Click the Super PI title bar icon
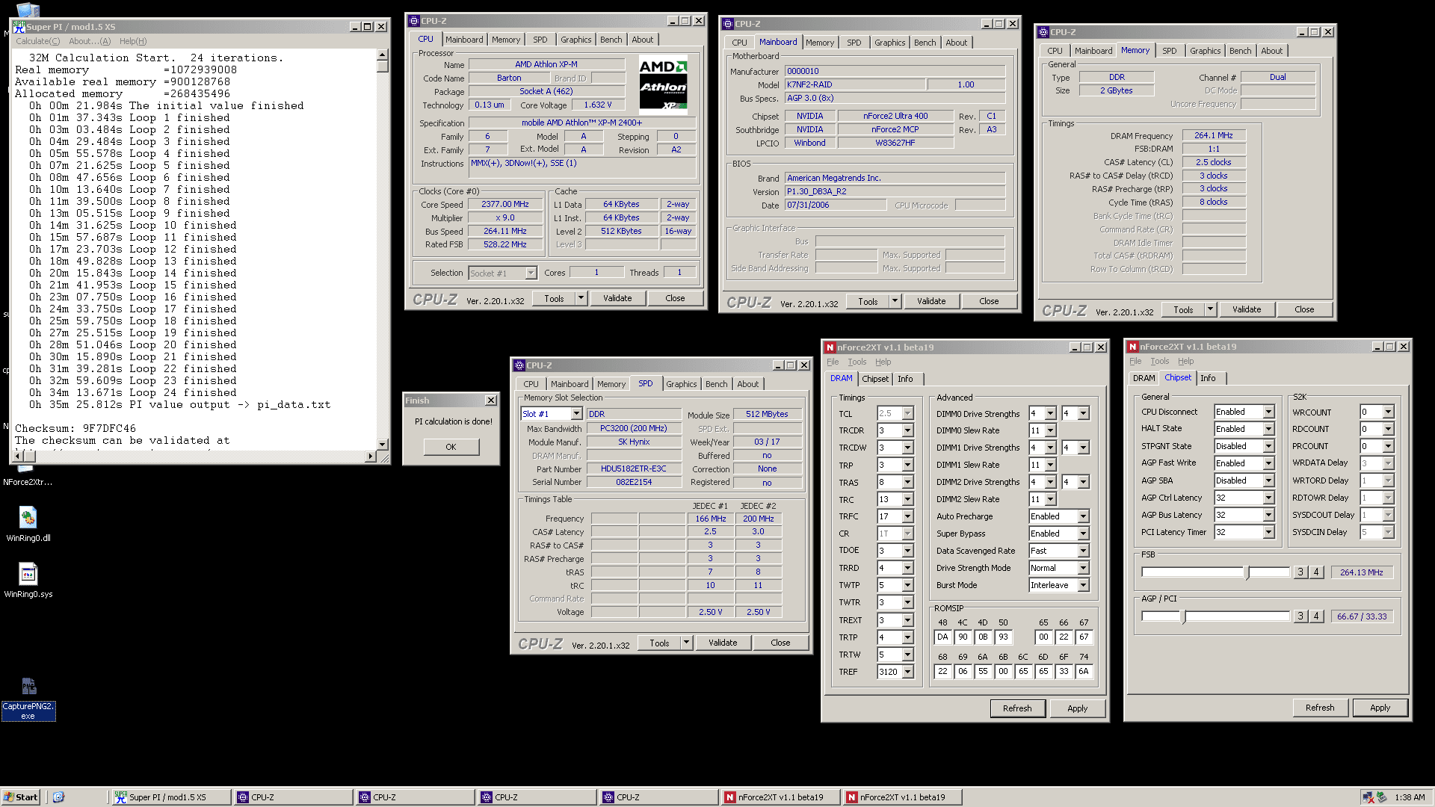 pyautogui.click(x=19, y=27)
